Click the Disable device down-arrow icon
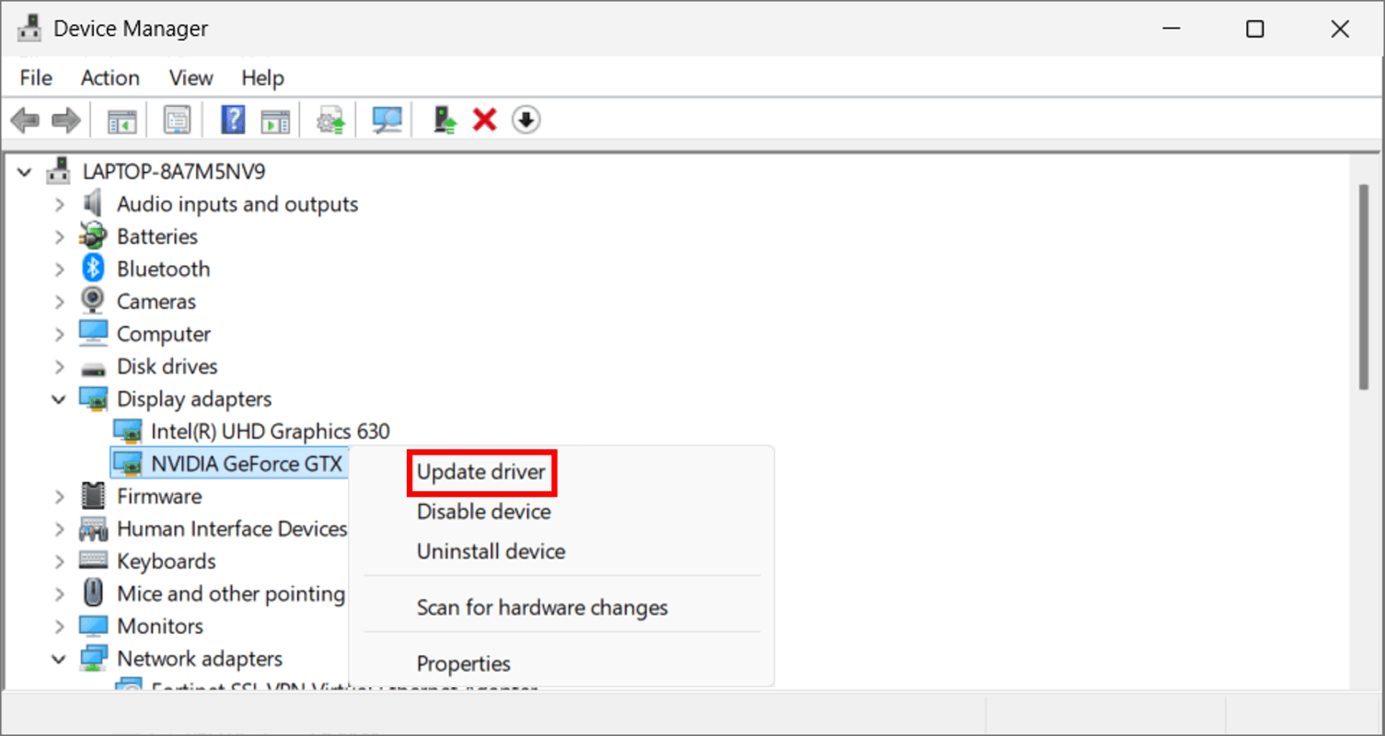This screenshot has height=736, width=1385. [x=525, y=119]
